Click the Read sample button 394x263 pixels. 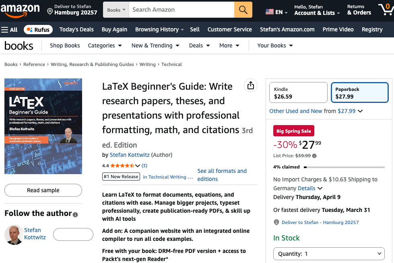43,190
